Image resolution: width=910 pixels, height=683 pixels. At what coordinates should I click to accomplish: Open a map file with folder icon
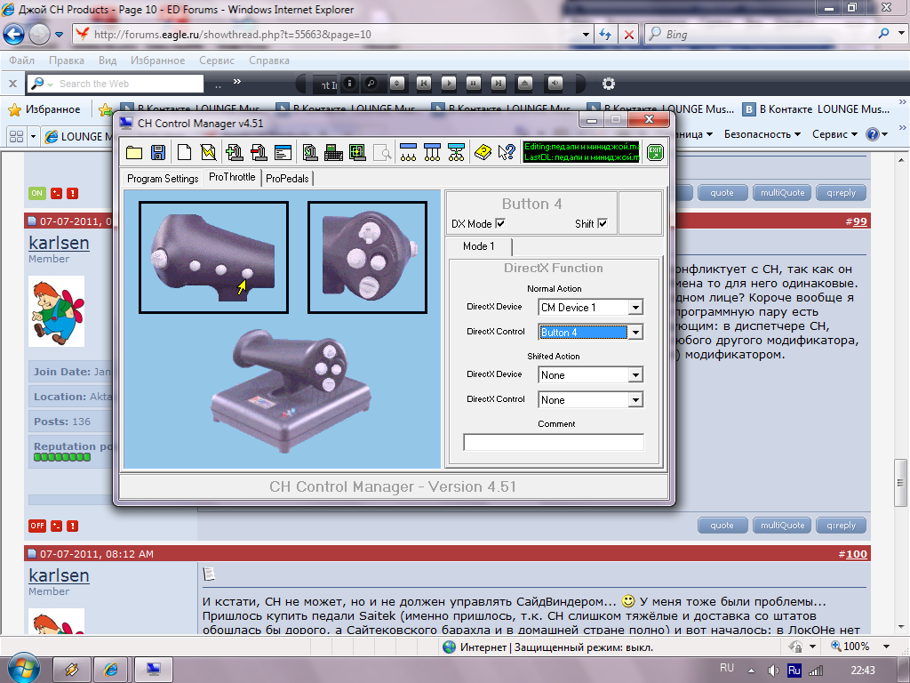[x=134, y=153]
